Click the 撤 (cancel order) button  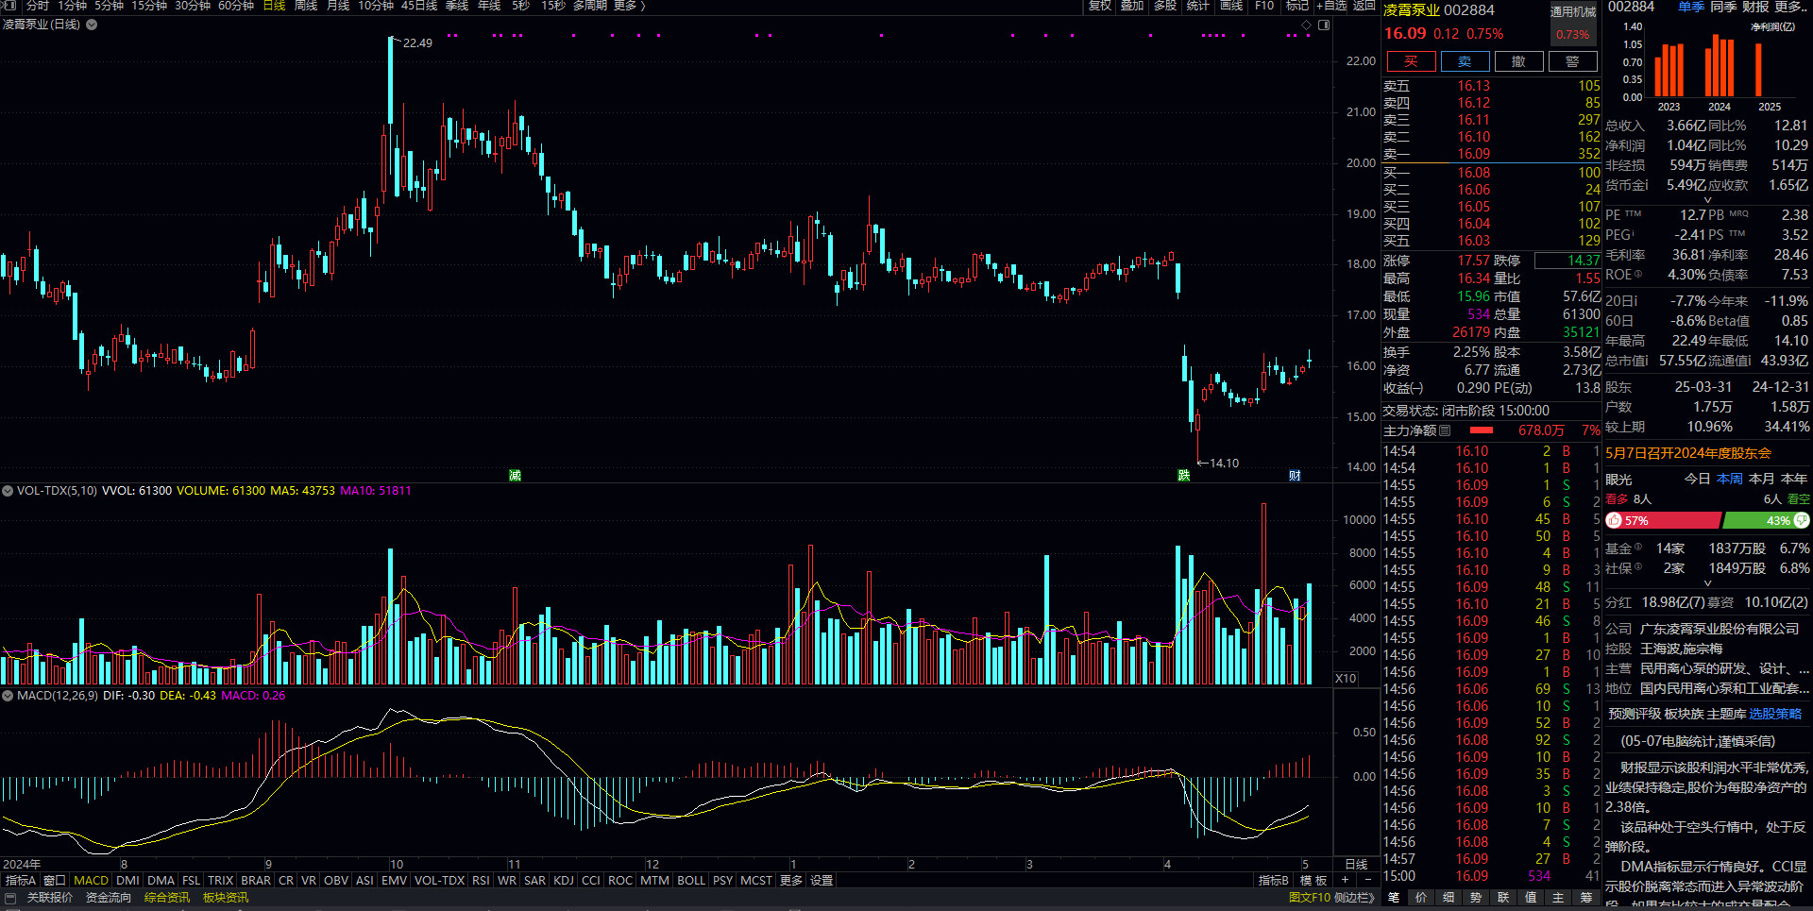[x=1518, y=61]
